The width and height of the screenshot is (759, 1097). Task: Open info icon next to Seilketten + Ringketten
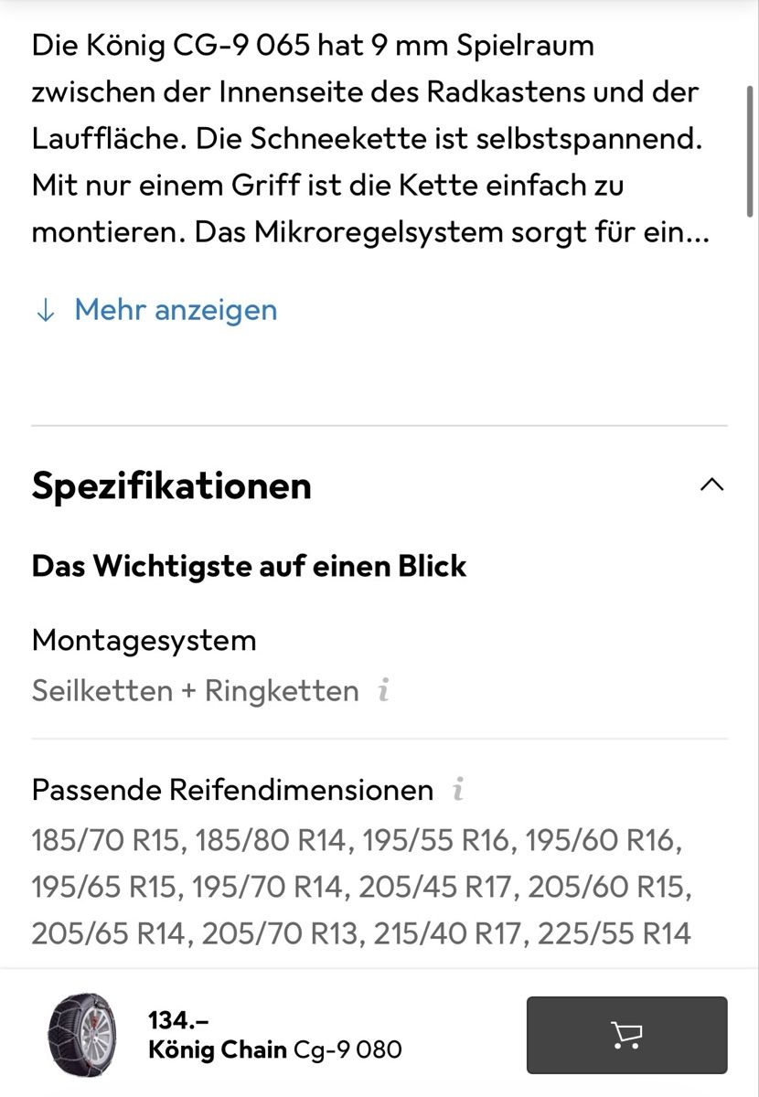pos(384,690)
